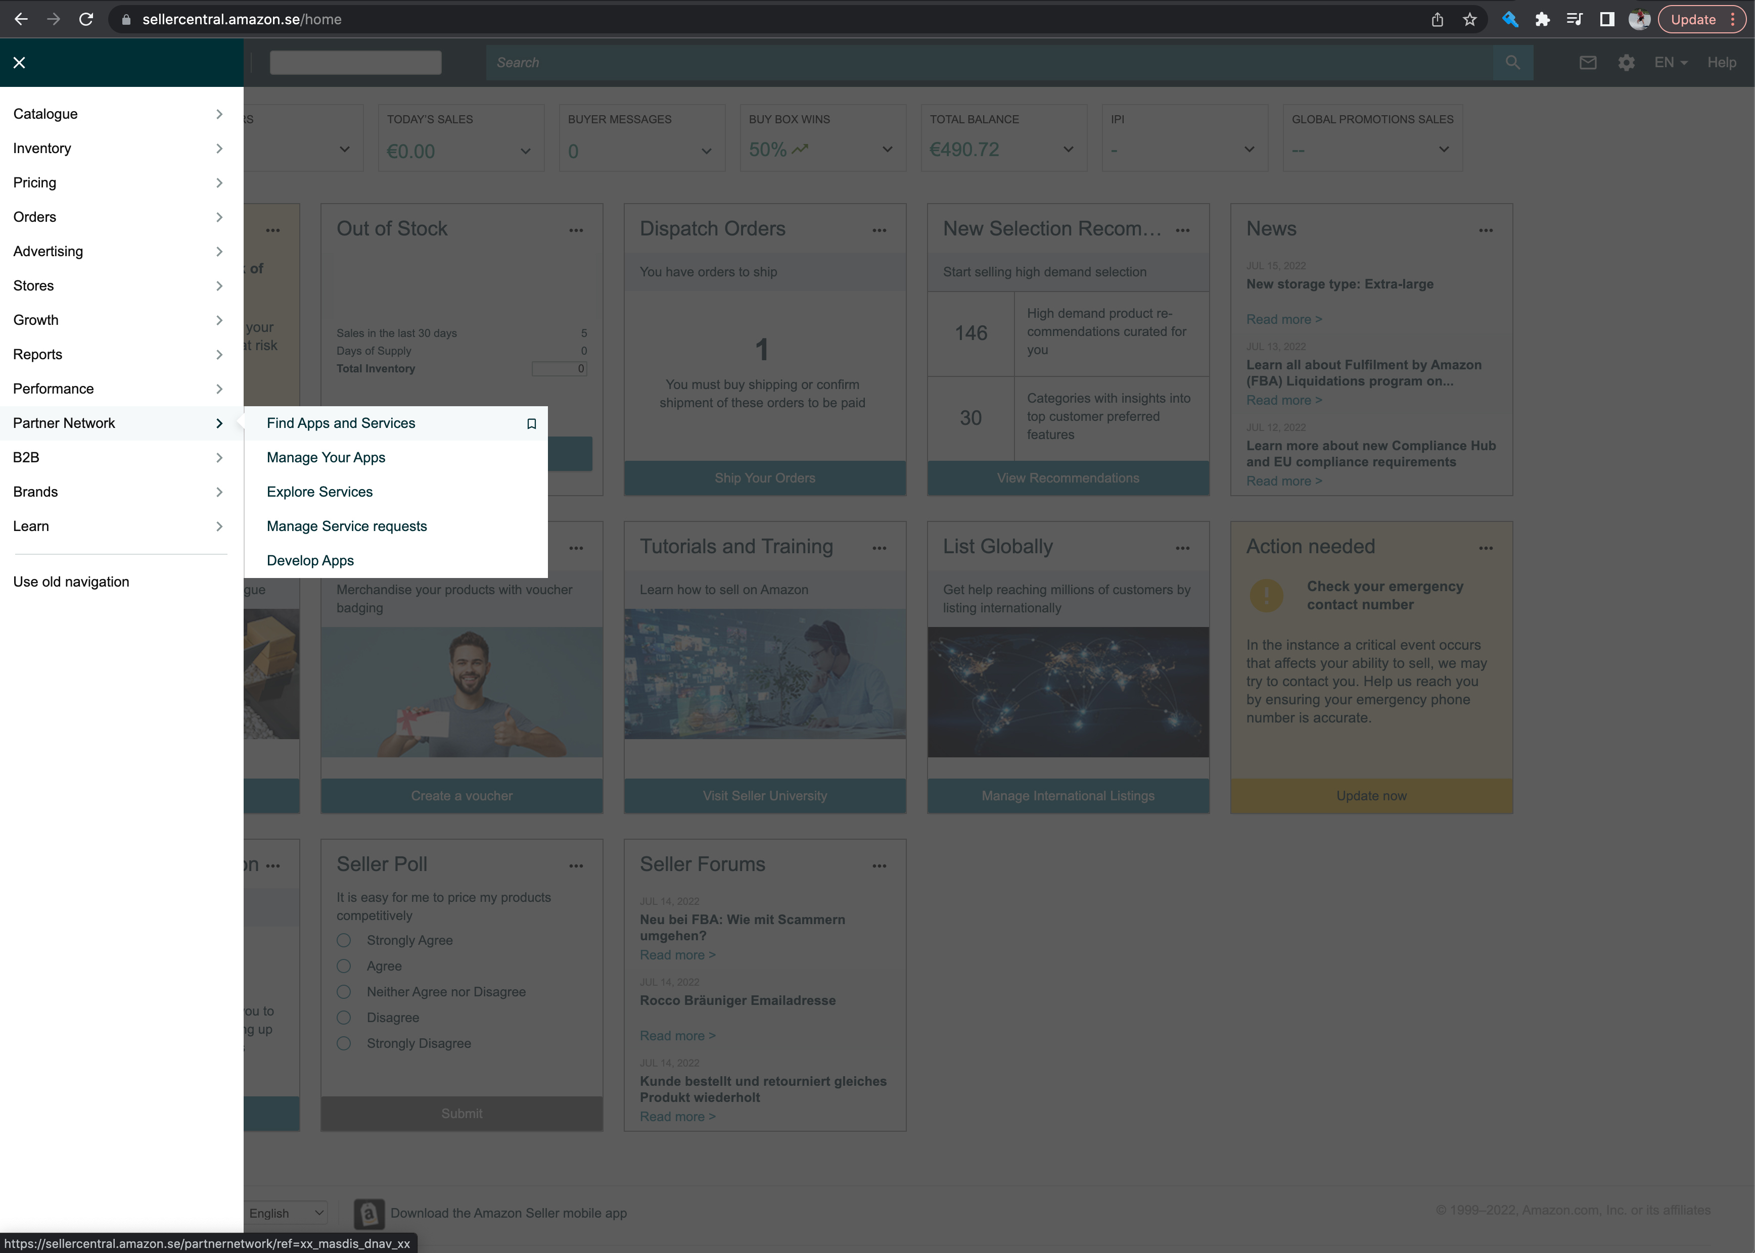Expand the Buy Box Wins dropdown
The height and width of the screenshot is (1253, 1755).
(888, 149)
